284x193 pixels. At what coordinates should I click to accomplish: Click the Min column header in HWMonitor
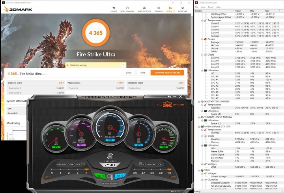[256, 11]
